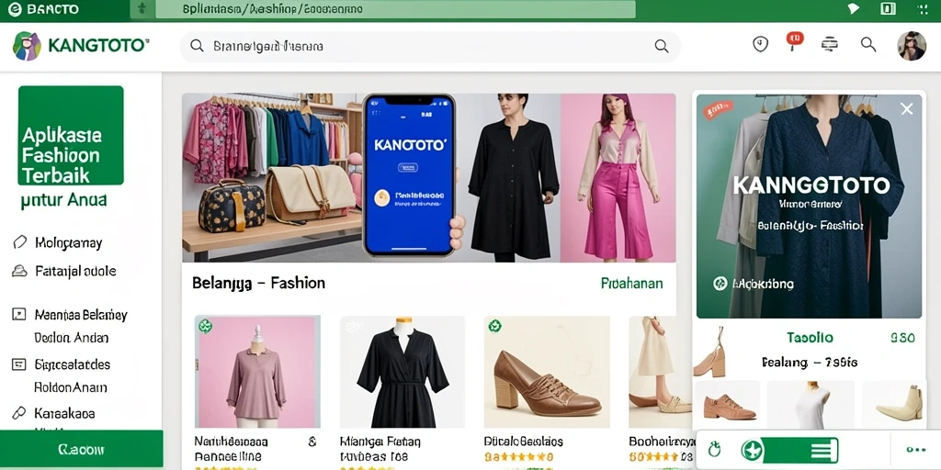Click the card icon beside Sigpcsatatdes

pyautogui.click(x=19, y=364)
